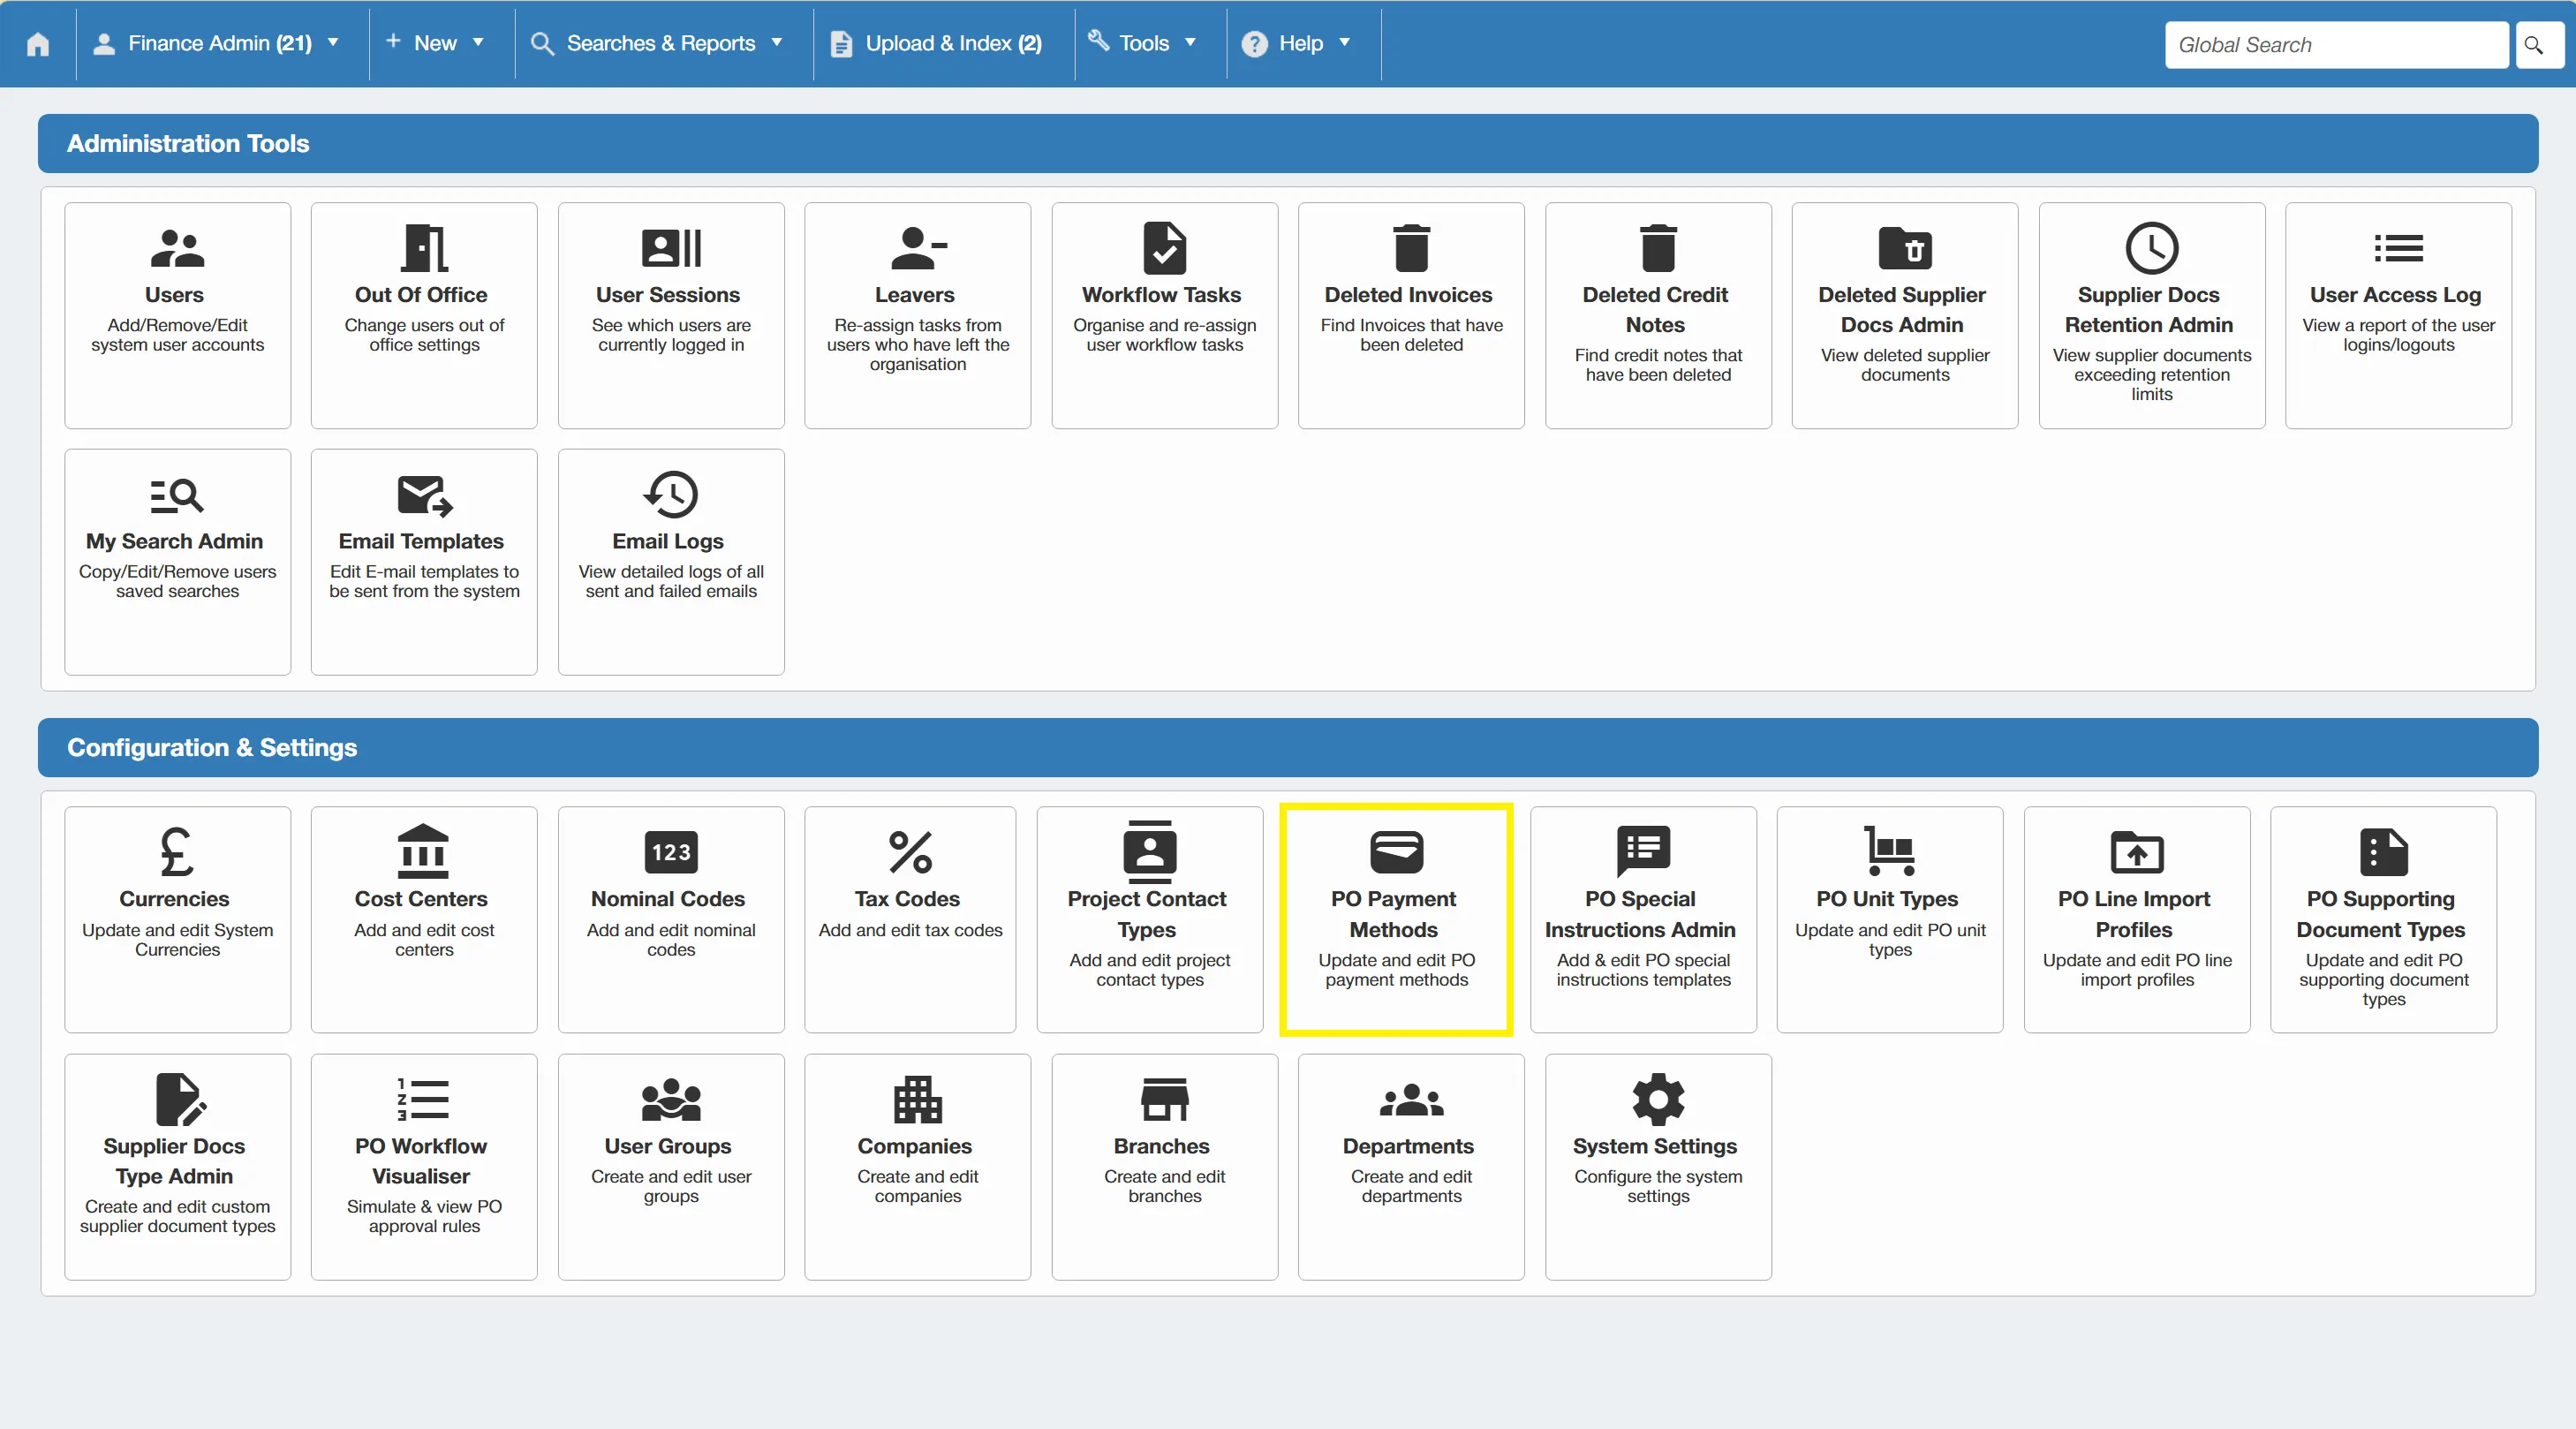2576x1429 pixels.
Task: Open the Supplier Docs Type Admin tile
Action: (177, 1166)
